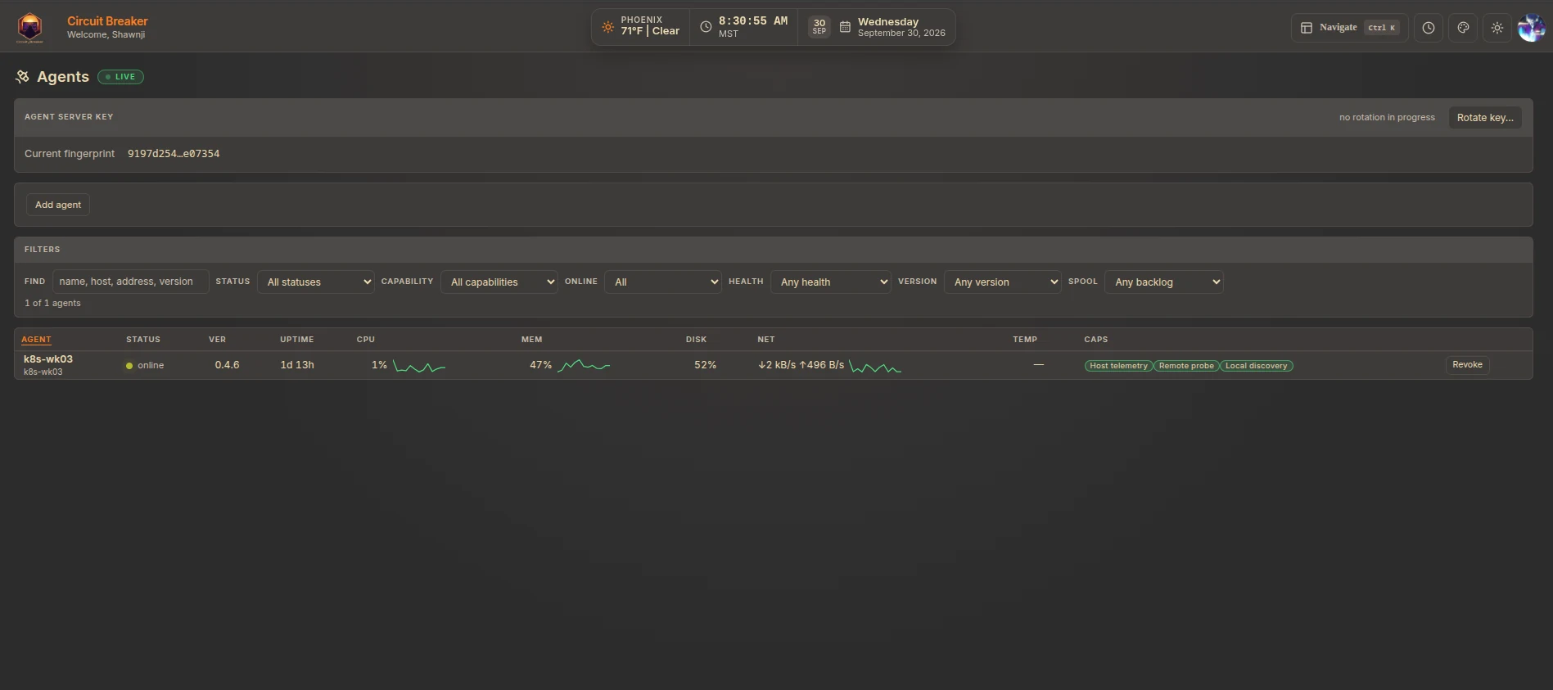Open the Any health dropdown
Viewport: 1553px width, 690px height.
click(831, 282)
